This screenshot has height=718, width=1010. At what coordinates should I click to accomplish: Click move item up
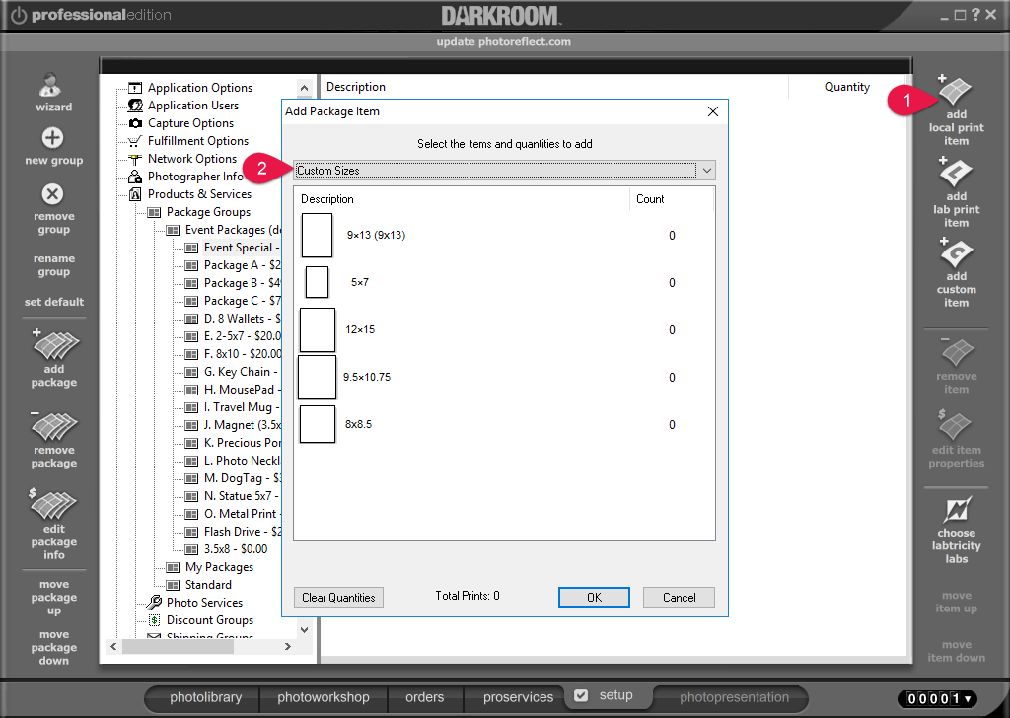[956, 602]
